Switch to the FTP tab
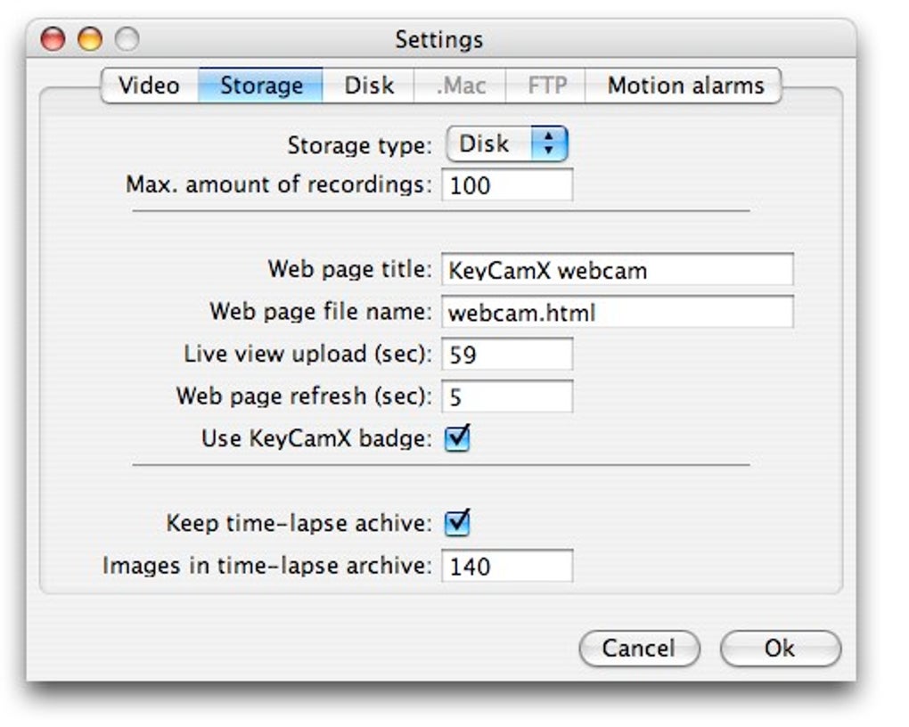The image size is (909, 727). pos(546,86)
